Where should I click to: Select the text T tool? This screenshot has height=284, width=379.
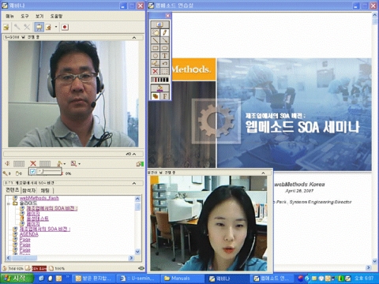(x=164, y=56)
